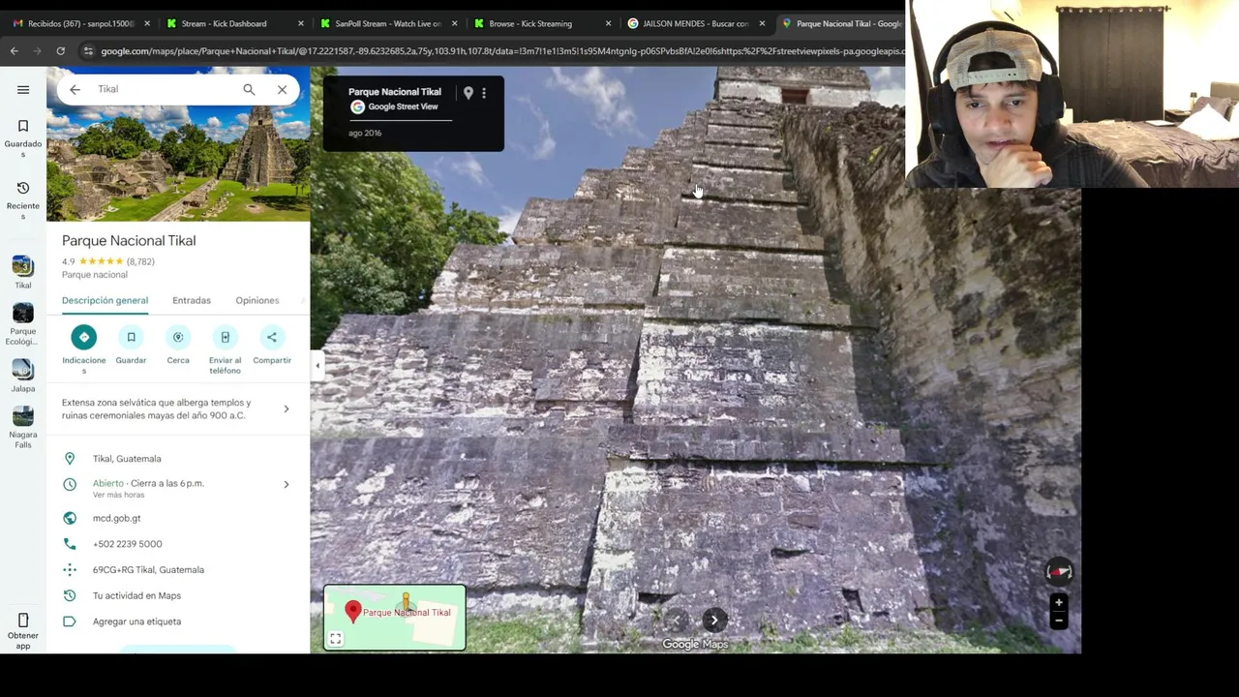Expand mini map to fullscreen icon
The width and height of the screenshot is (1239, 697).
tap(335, 638)
